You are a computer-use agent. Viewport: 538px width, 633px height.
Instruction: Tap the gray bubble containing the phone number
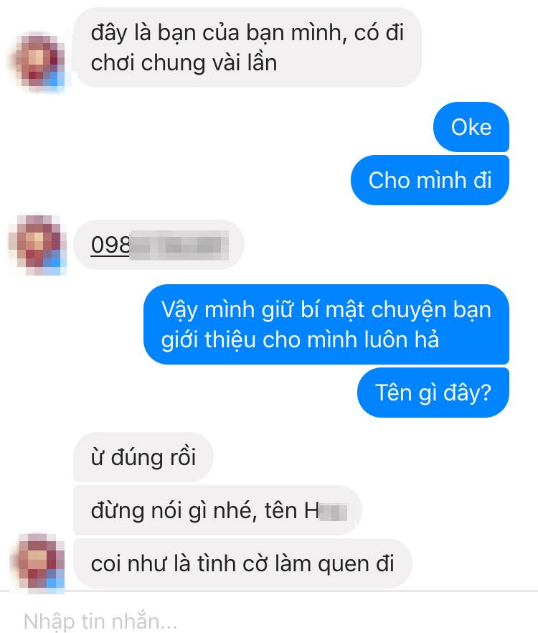pos(159,245)
